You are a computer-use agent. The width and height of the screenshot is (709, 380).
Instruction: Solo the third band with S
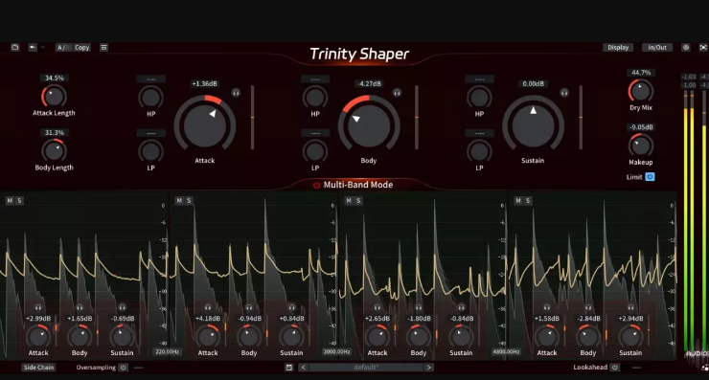coord(358,201)
